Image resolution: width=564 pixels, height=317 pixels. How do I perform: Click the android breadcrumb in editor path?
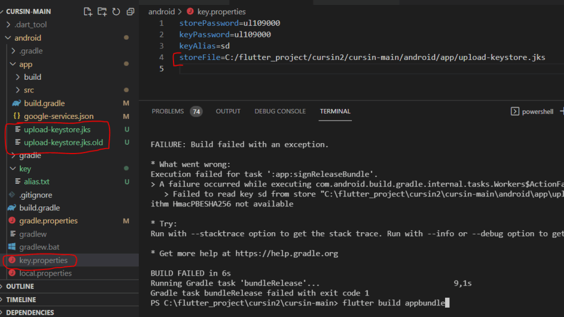coord(161,12)
